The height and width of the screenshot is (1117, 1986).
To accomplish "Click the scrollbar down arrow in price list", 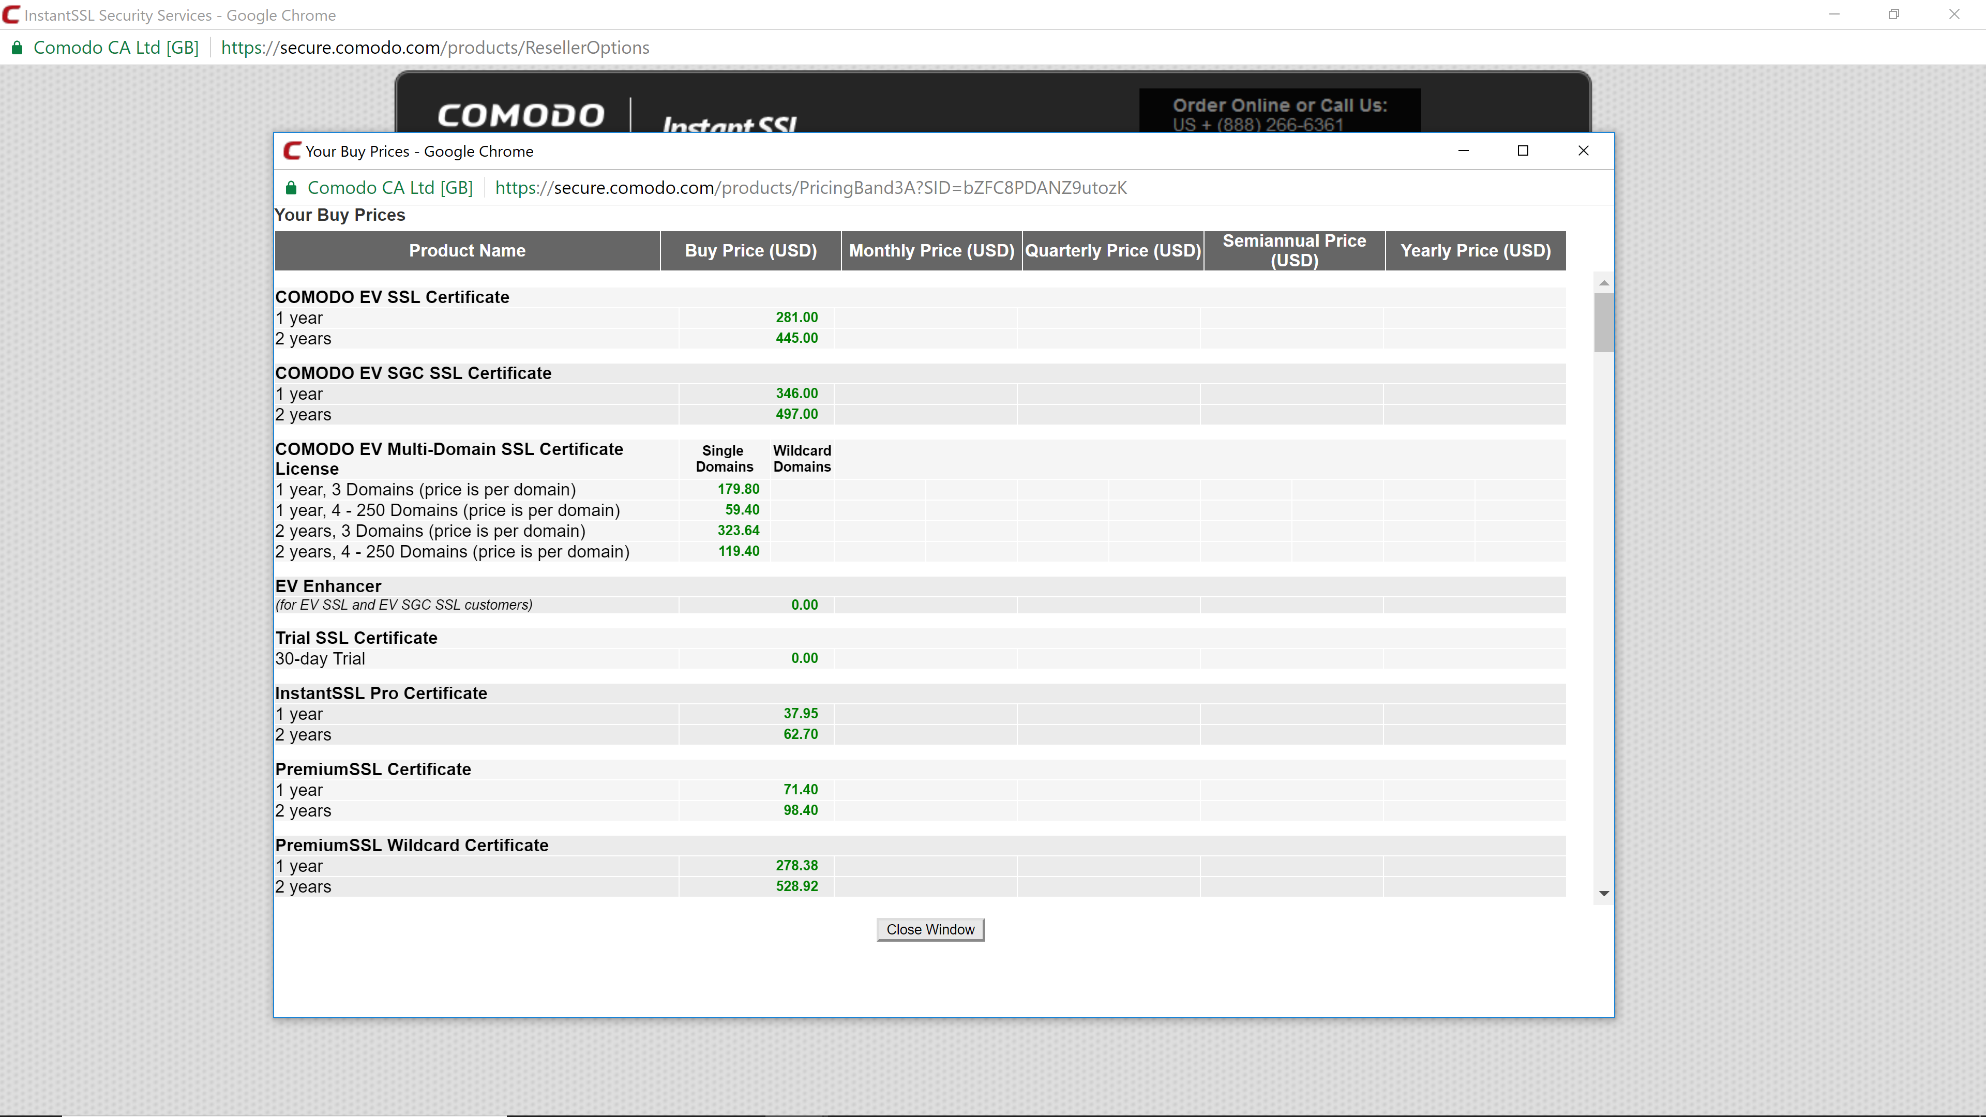I will (x=1604, y=894).
